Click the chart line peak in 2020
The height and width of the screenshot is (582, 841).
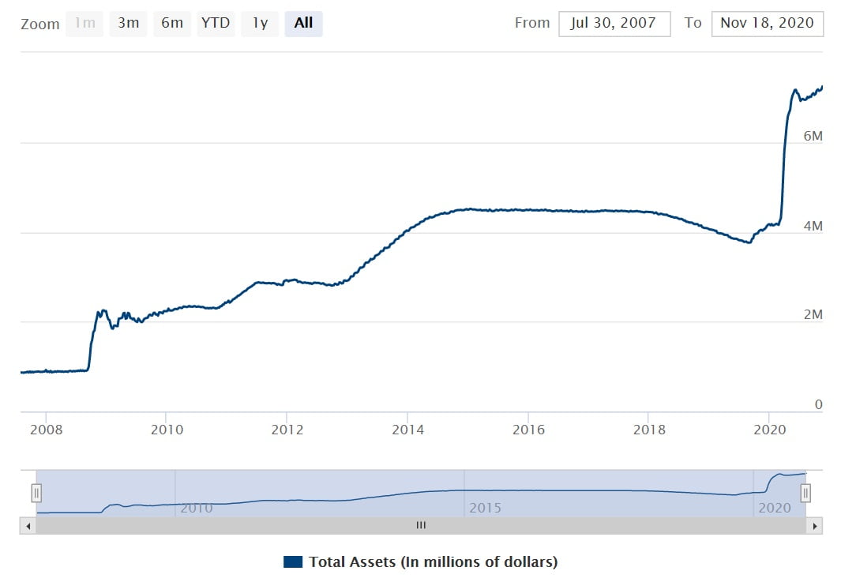coord(795,91)
